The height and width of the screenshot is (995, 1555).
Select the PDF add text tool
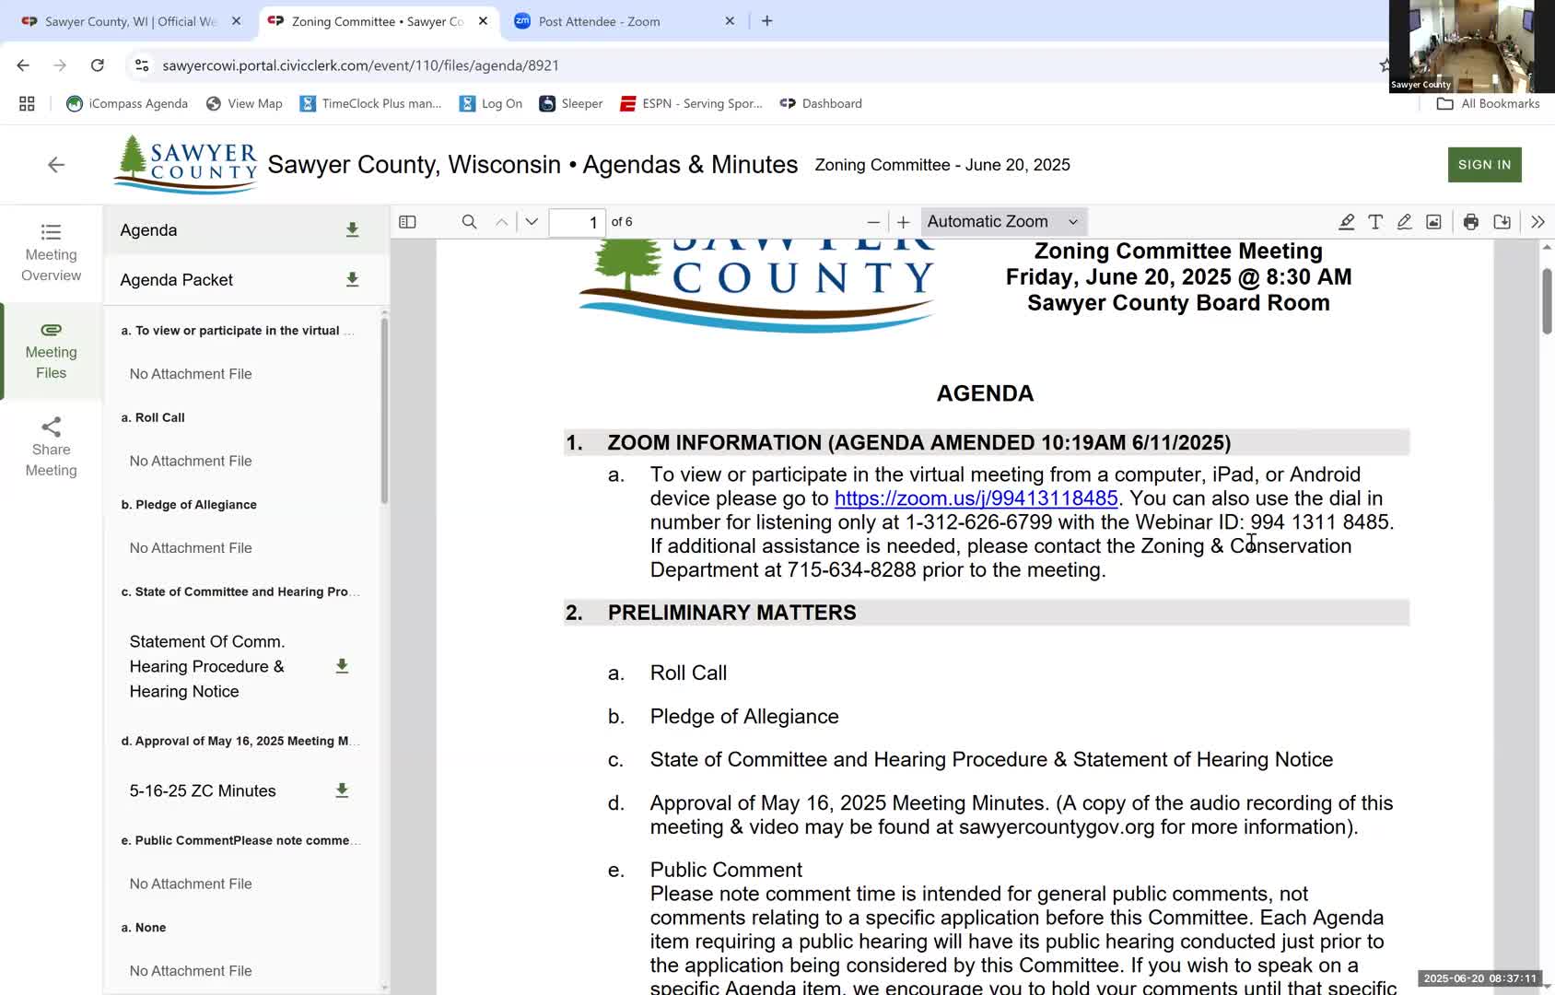[x=1375, y=222]
